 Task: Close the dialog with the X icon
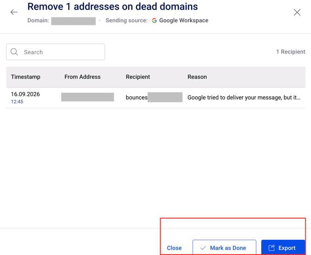(297, 12)
